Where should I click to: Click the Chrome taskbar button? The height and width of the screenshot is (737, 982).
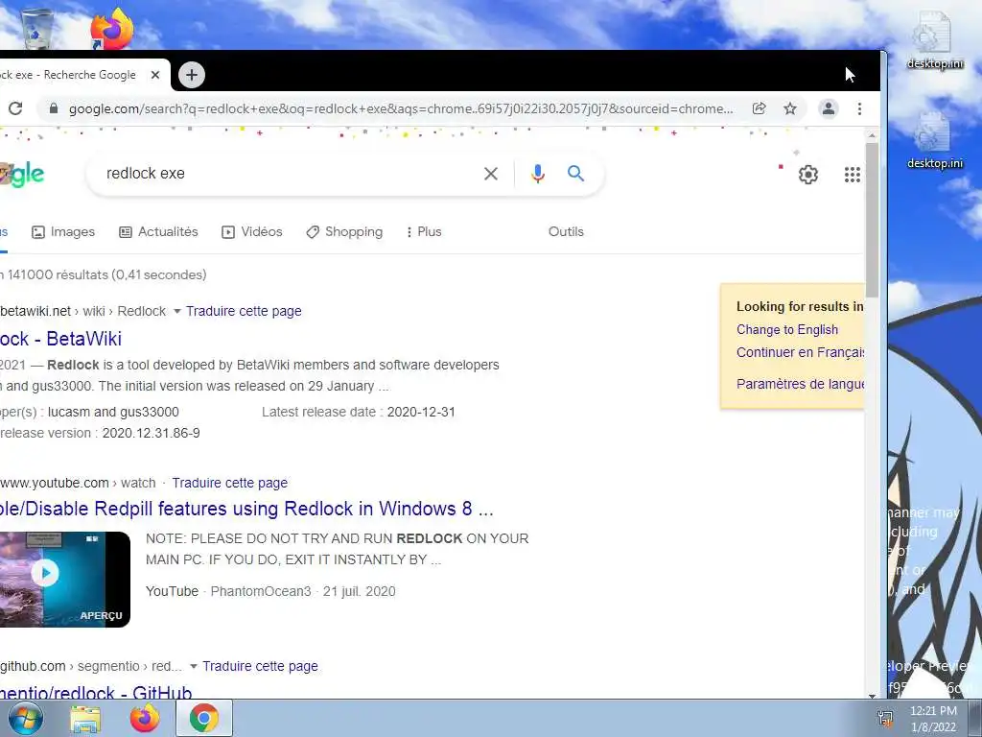204,718
